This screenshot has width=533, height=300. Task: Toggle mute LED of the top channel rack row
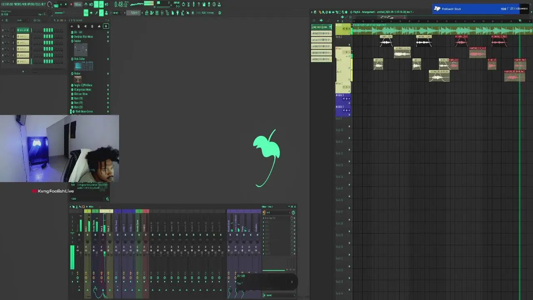pyautogui.click(x=2, y=30)
